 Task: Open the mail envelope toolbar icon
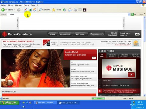pyautogui.click(x=70, y=10)
